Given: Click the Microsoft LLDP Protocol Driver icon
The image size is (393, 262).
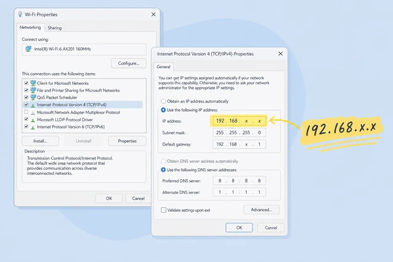Looking at the screenshot, I should click(x=33, y=120).
